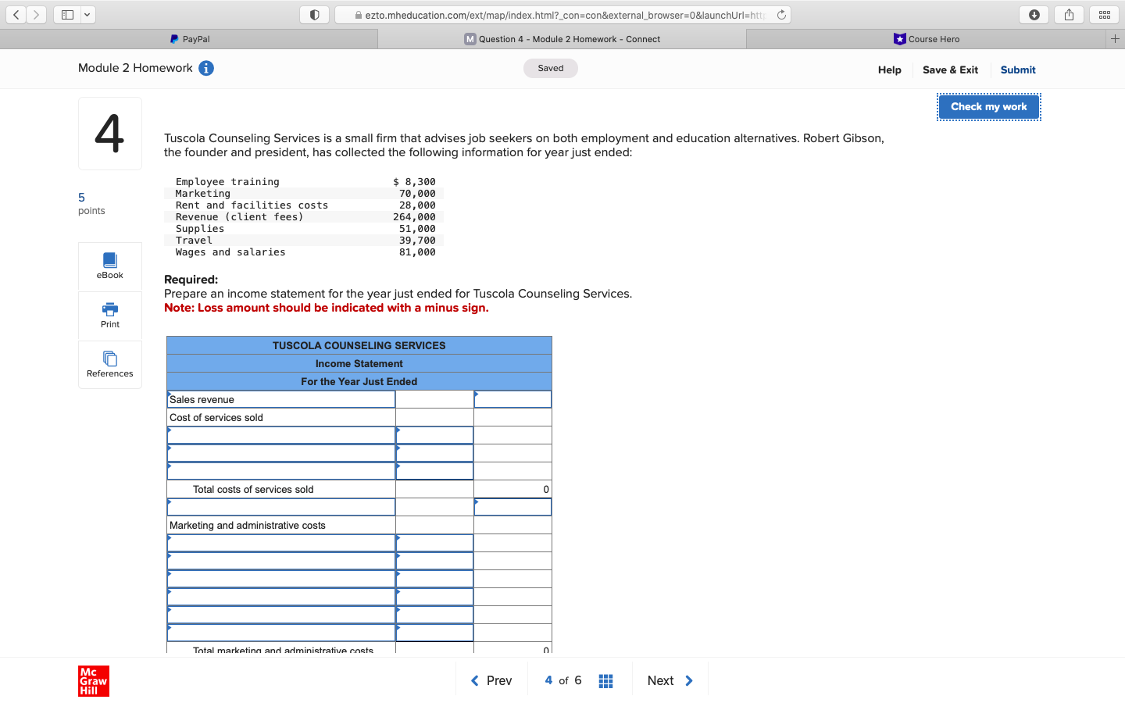Go back using Safari's back arrow

coord(16,15)
